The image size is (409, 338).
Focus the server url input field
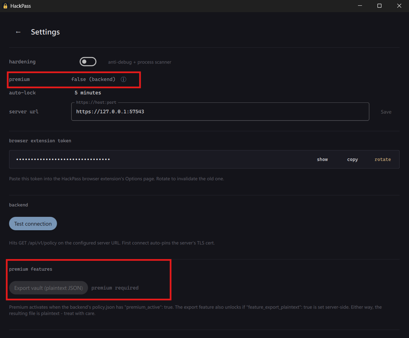point(220,111)
